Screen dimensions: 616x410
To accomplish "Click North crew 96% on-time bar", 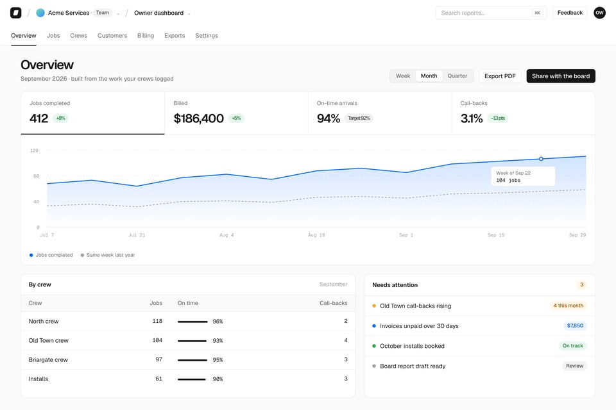I will coord(193,322).
